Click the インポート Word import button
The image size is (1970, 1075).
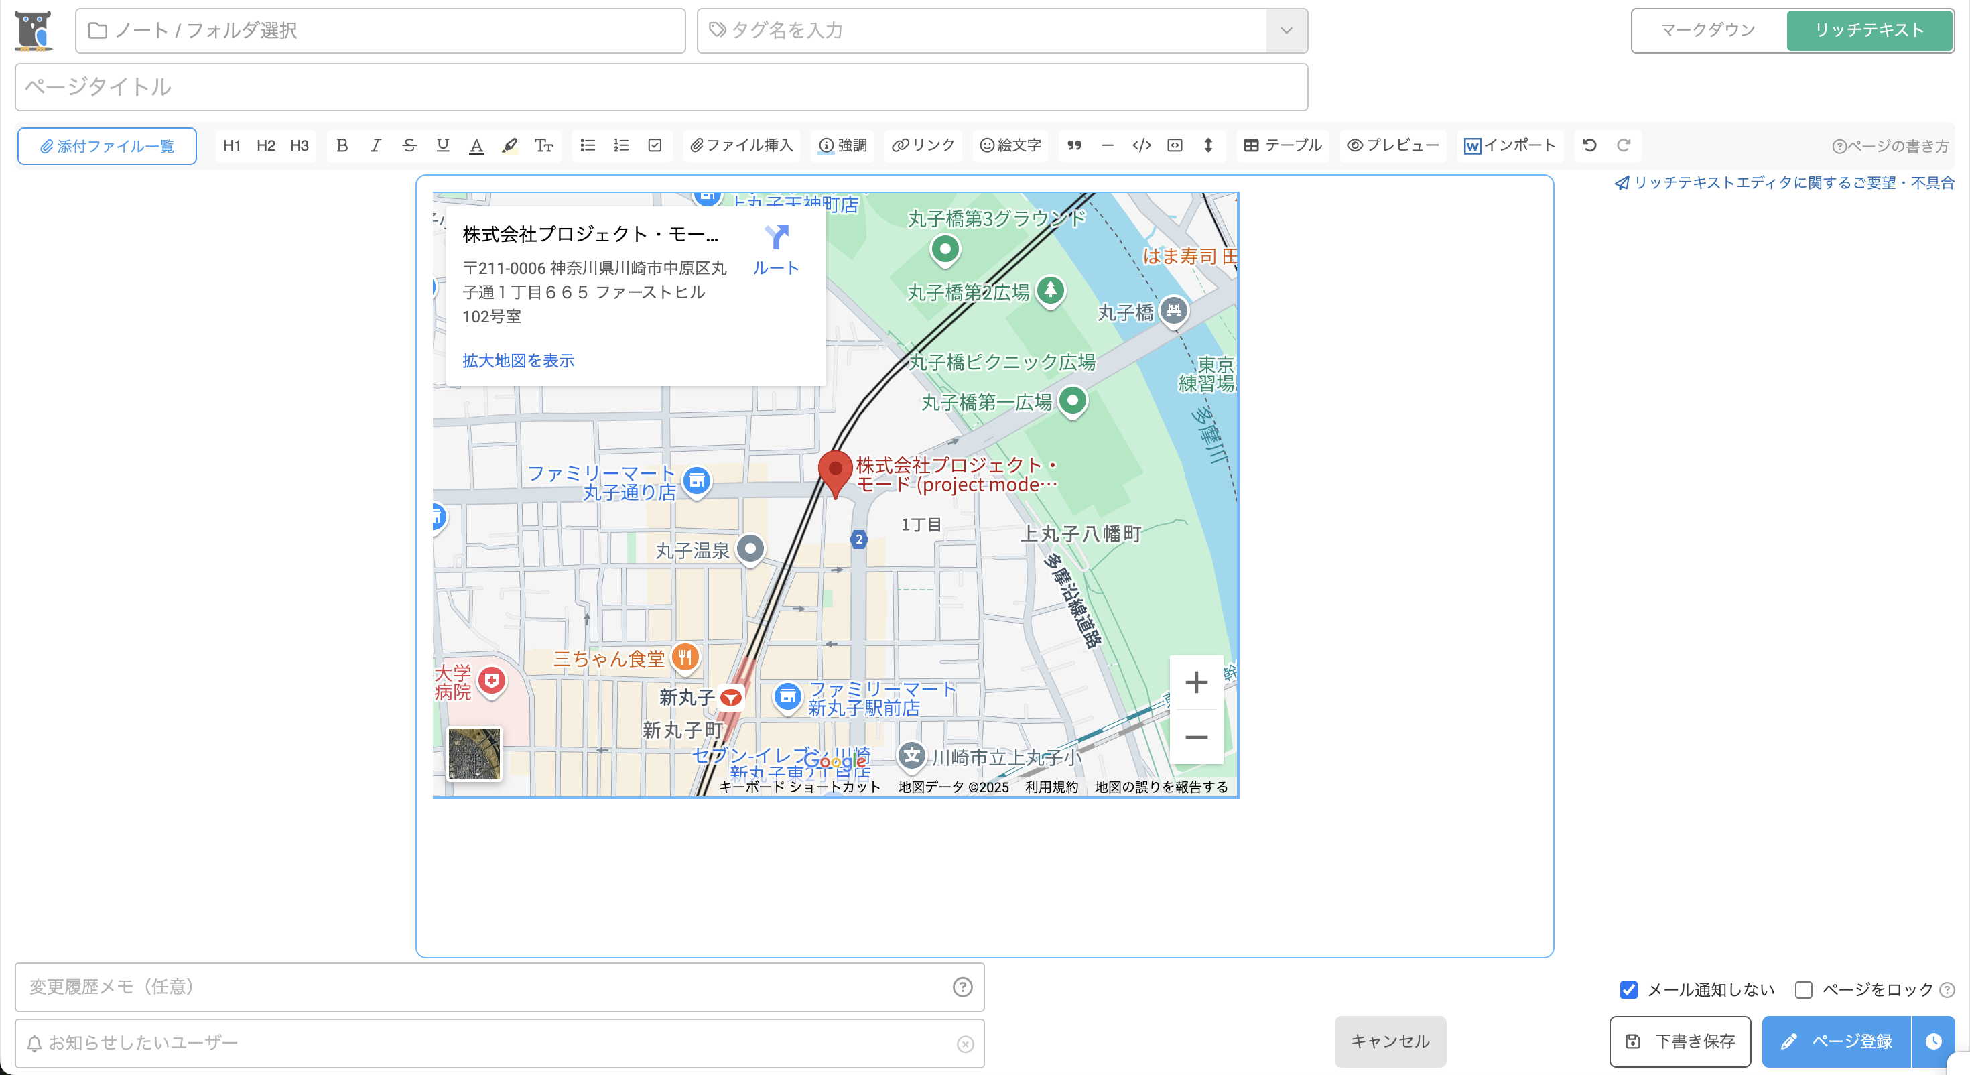click(1510, 145)
